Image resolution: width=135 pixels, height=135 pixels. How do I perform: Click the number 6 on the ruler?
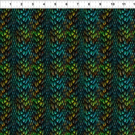(66, 4)
